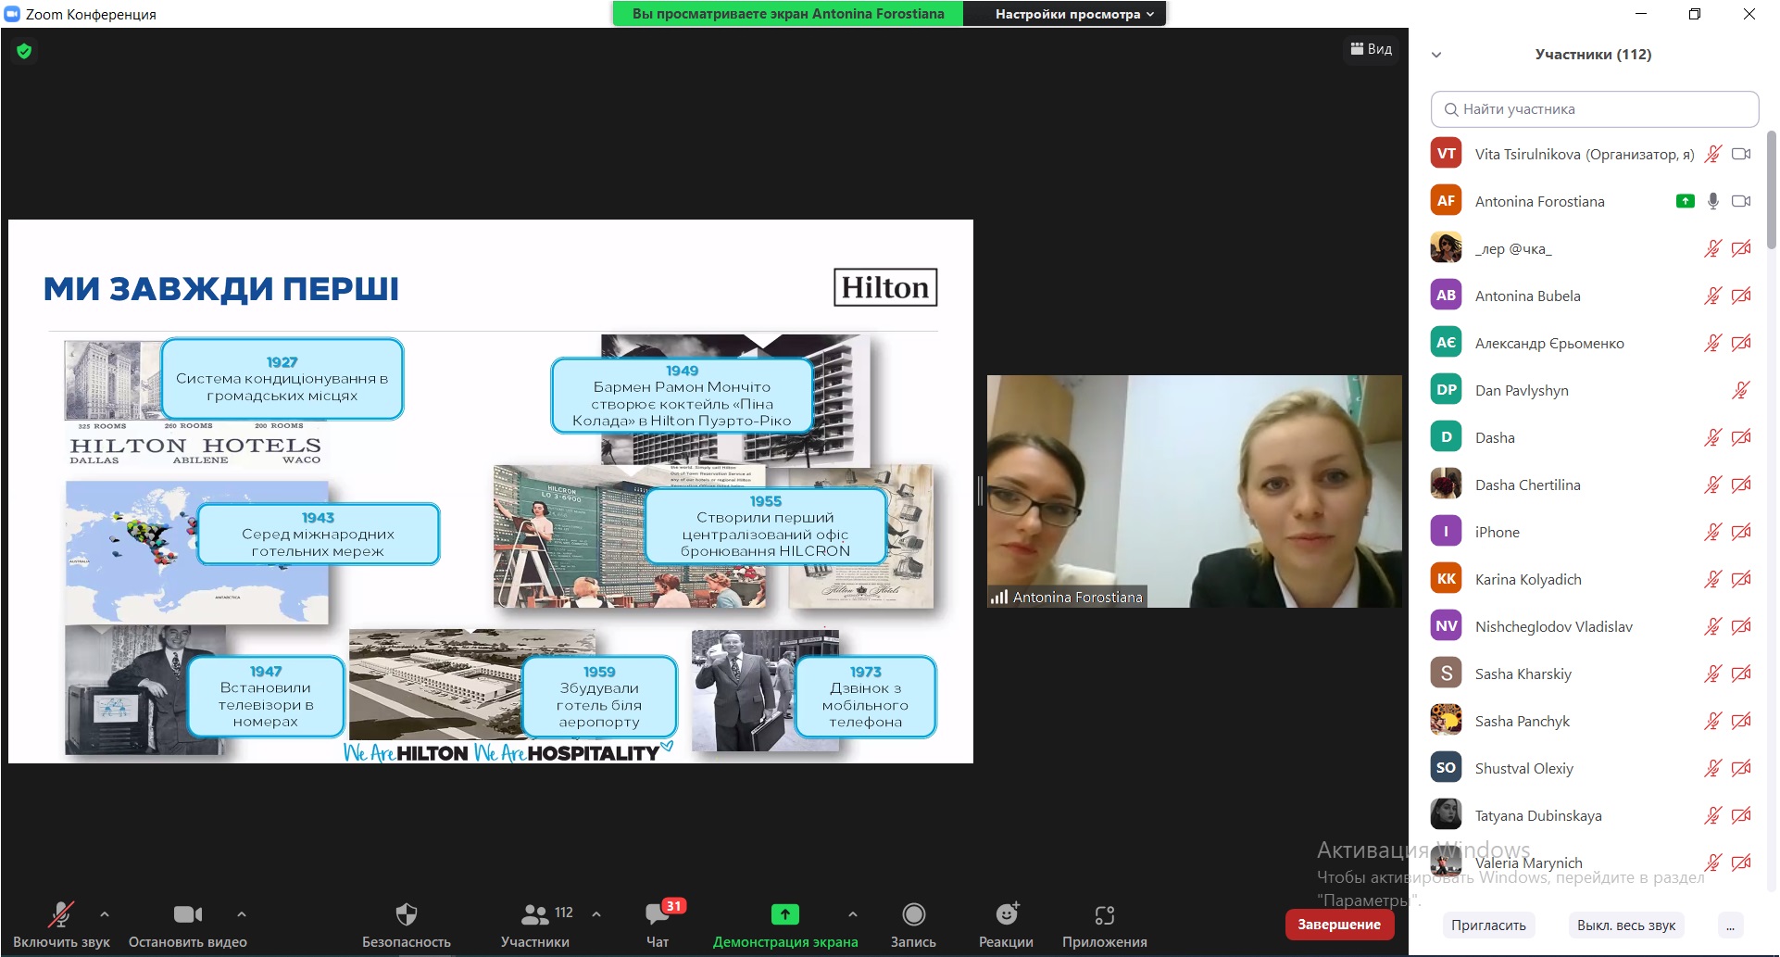Image resolution: width=1780 pixels, height=957 pixels.
Task: Click Dasha's camera off icon
Action: (1741, 437)
